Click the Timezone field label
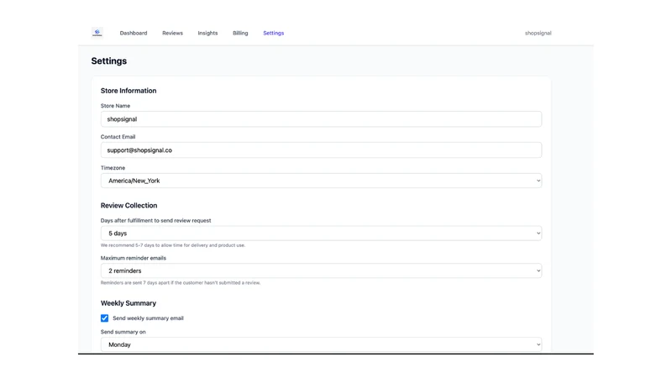 point(113,167)
